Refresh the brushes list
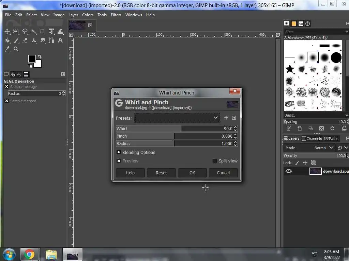This screenshot has height=261, width=349. pos(332,128)
